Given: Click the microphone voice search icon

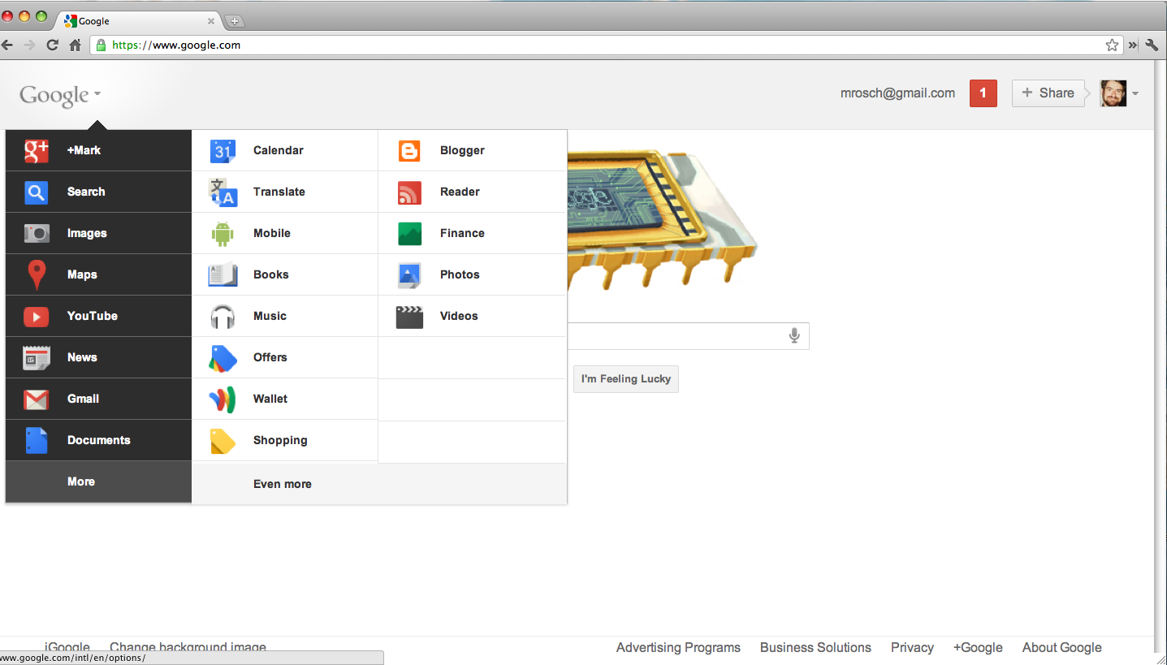Looking at the screenshot, I should click(794, 335).
